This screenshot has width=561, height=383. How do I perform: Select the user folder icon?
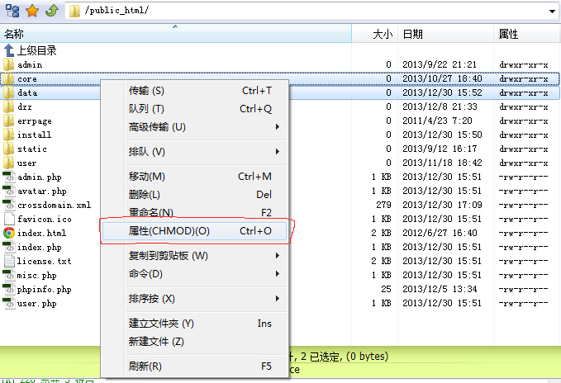coord(8,163)
